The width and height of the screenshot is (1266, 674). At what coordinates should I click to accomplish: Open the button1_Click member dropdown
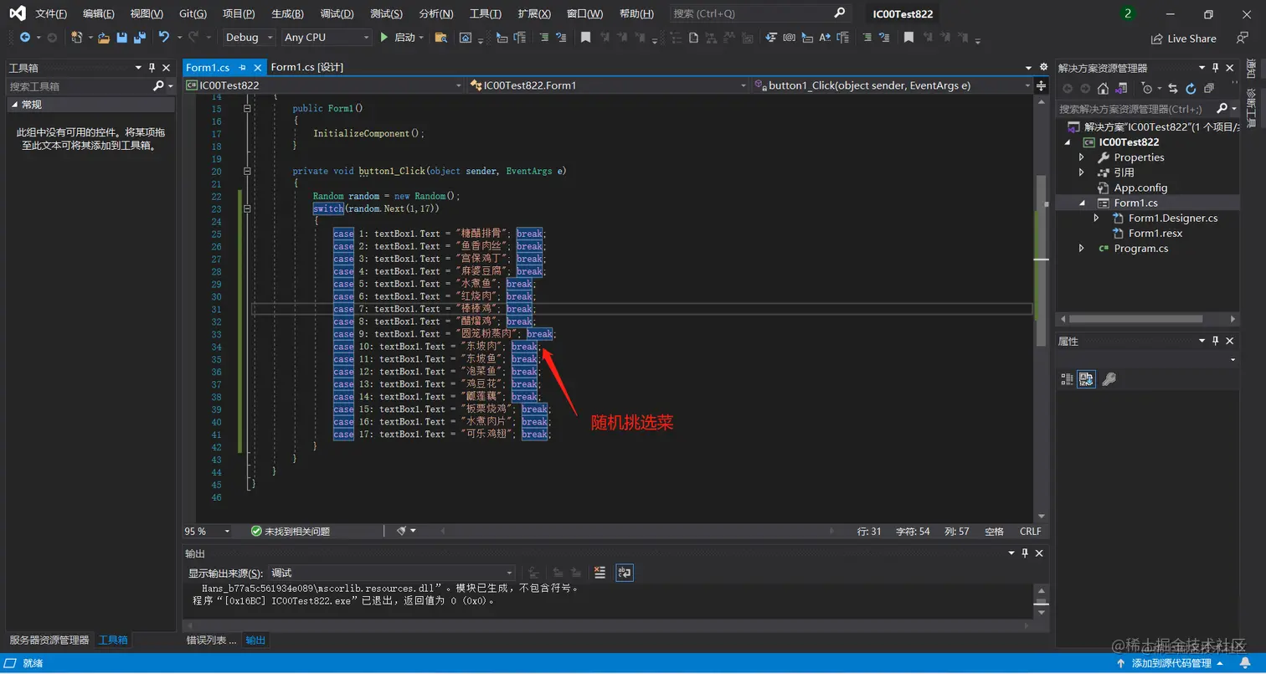point(893,85)
